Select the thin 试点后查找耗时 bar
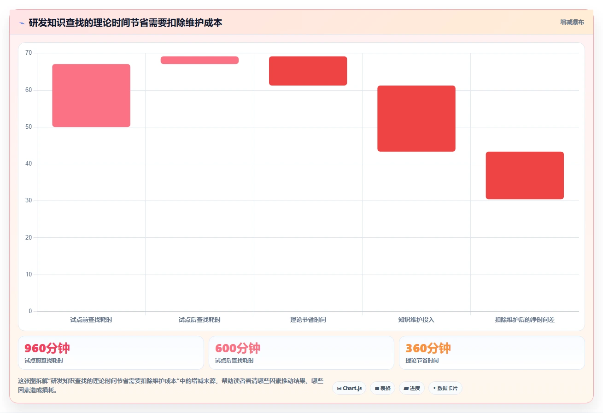 pos(199,60)
